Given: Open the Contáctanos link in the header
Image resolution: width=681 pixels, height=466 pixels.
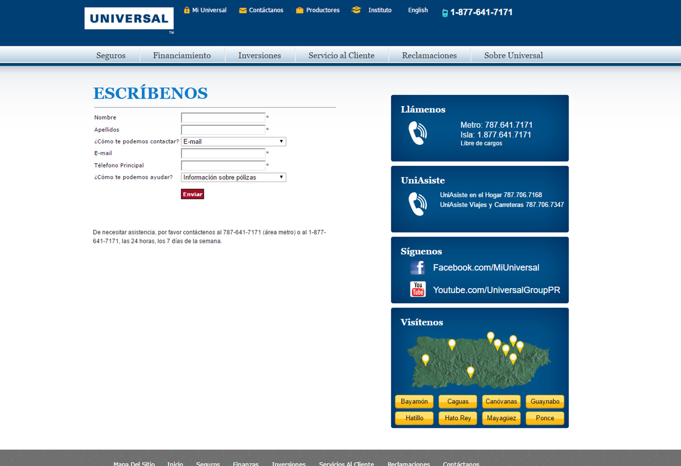Looking at the screenshot, I should [x=266, y=10].
